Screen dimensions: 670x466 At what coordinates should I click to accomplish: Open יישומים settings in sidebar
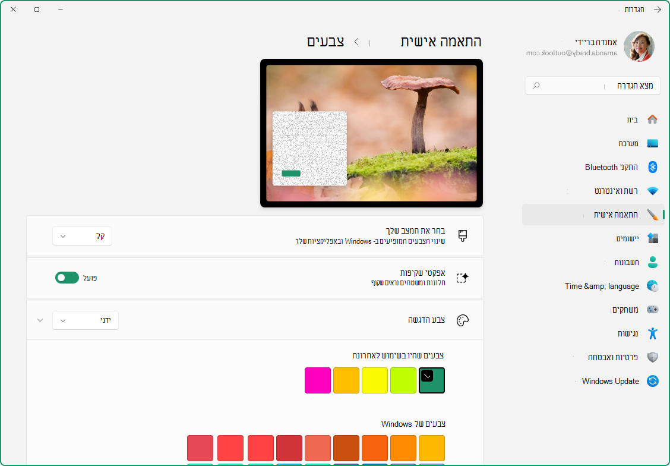click(x=593, y=238)
